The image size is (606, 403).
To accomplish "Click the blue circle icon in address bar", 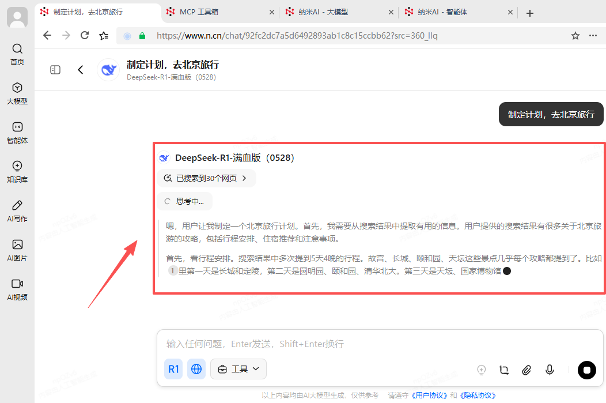I will click(127, 36).
